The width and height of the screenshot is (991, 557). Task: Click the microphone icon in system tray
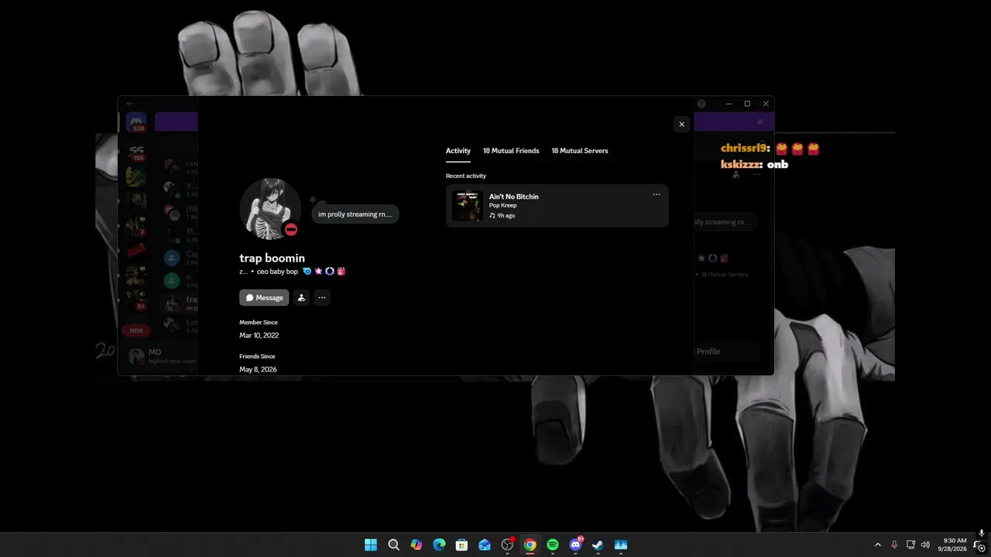pos(895,545)
